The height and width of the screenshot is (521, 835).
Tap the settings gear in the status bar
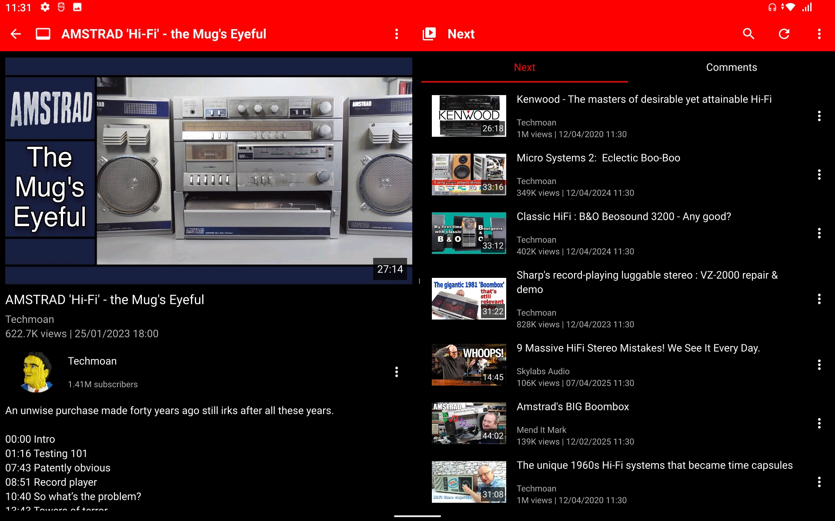pos(45,7)
